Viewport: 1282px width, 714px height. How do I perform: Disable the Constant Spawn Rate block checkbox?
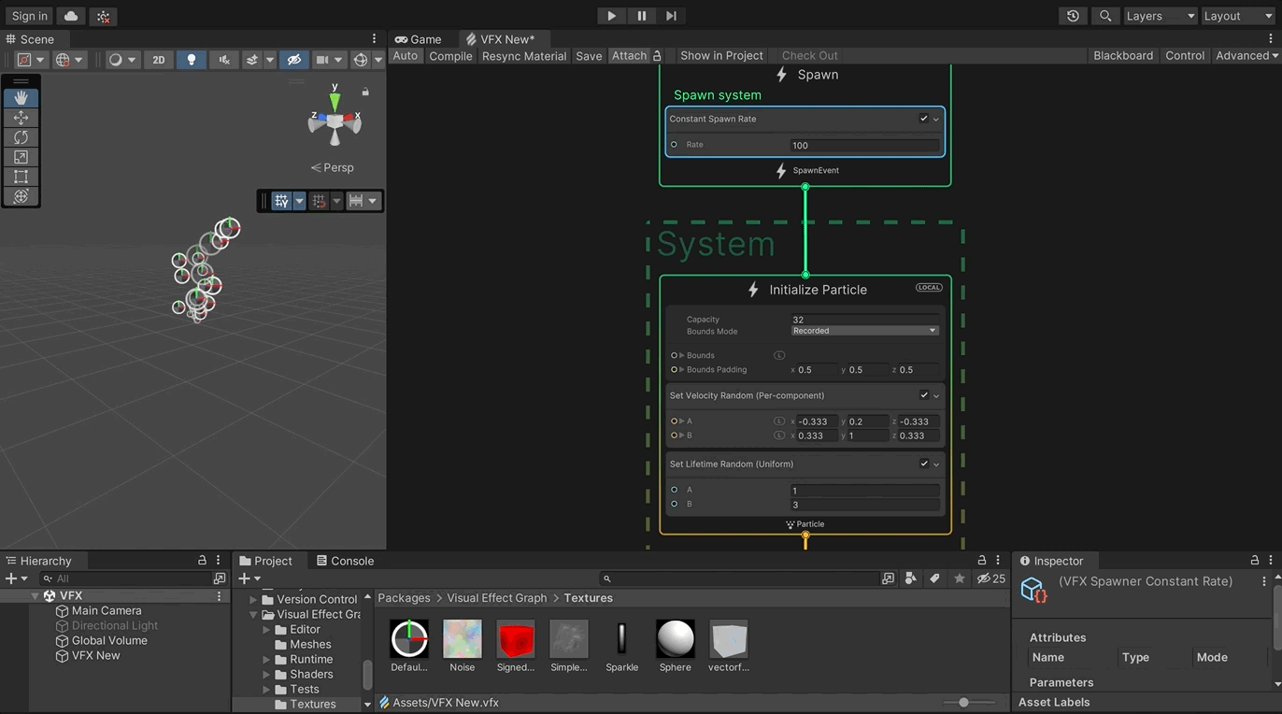tap(923, 119)
